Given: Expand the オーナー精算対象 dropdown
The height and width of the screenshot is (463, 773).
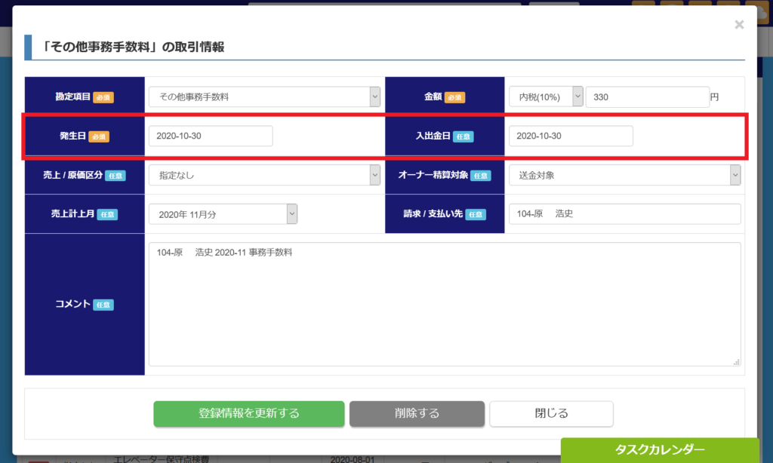Looking at the screenshot, I should [624, 175].
